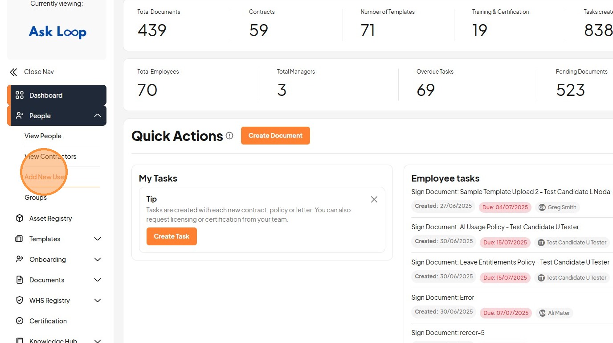Viewport: 613px width, 343px height.
Task: Click the Close Nav double-chevron icon
Action: click(x=14, y=72)
